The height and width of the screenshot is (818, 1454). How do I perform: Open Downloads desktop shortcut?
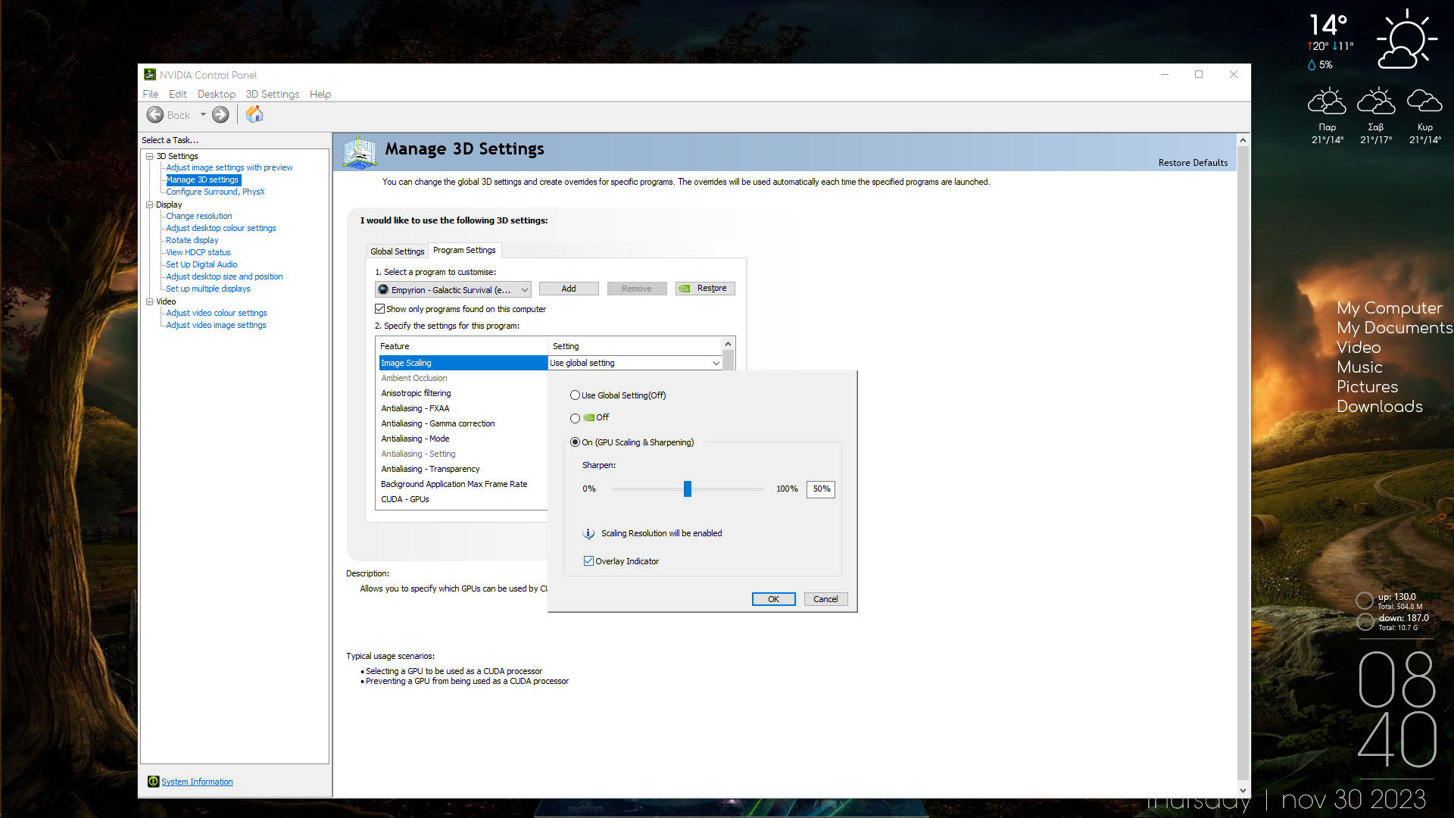1380,407
